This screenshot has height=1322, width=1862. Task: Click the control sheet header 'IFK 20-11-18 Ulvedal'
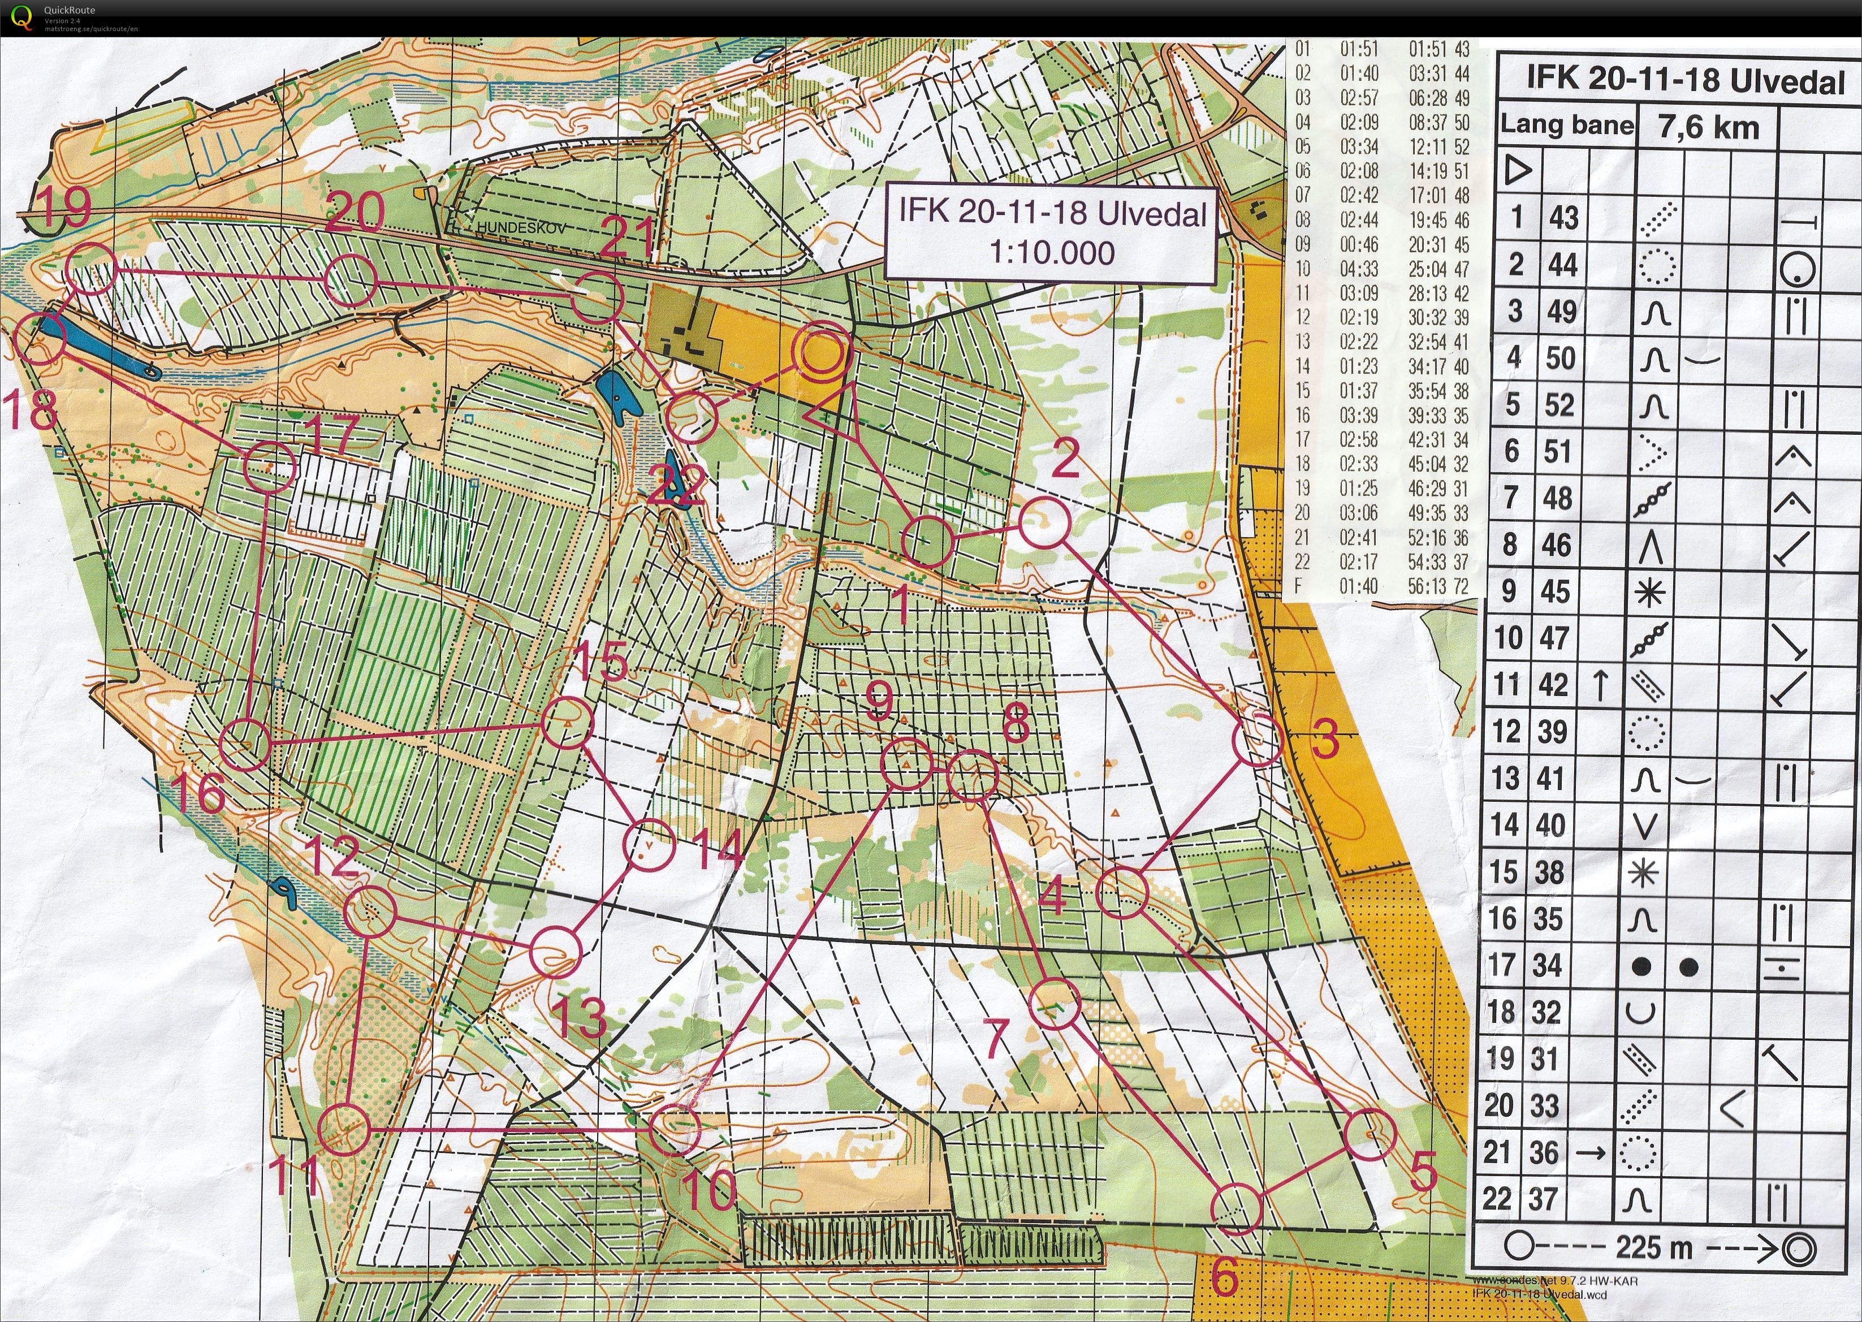click(x=1686, y=80)
